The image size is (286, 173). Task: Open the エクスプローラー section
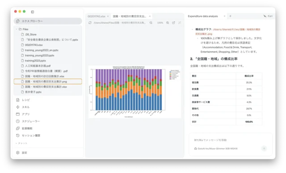click(48, 21)
